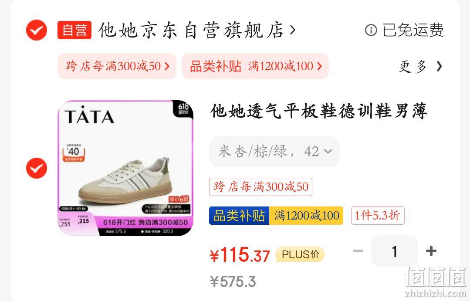The image size is (470, 301).
Task: Tap the 自营 self-operated badge
Action: [x=74, y=30]
